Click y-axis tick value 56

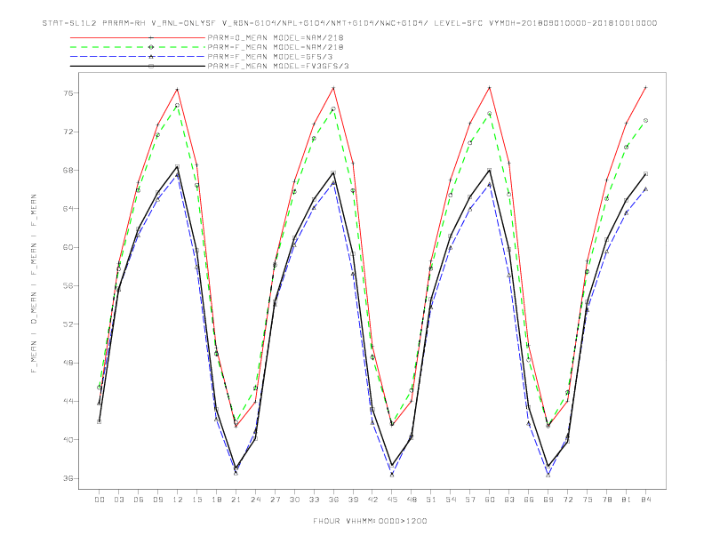(68, 286)
